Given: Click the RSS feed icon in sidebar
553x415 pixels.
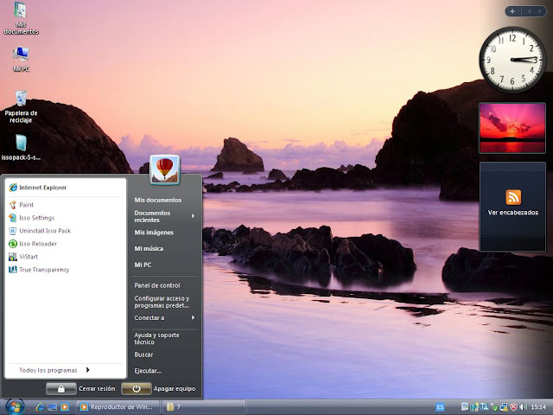Looking at the screenshot, I should coord(513,196).
